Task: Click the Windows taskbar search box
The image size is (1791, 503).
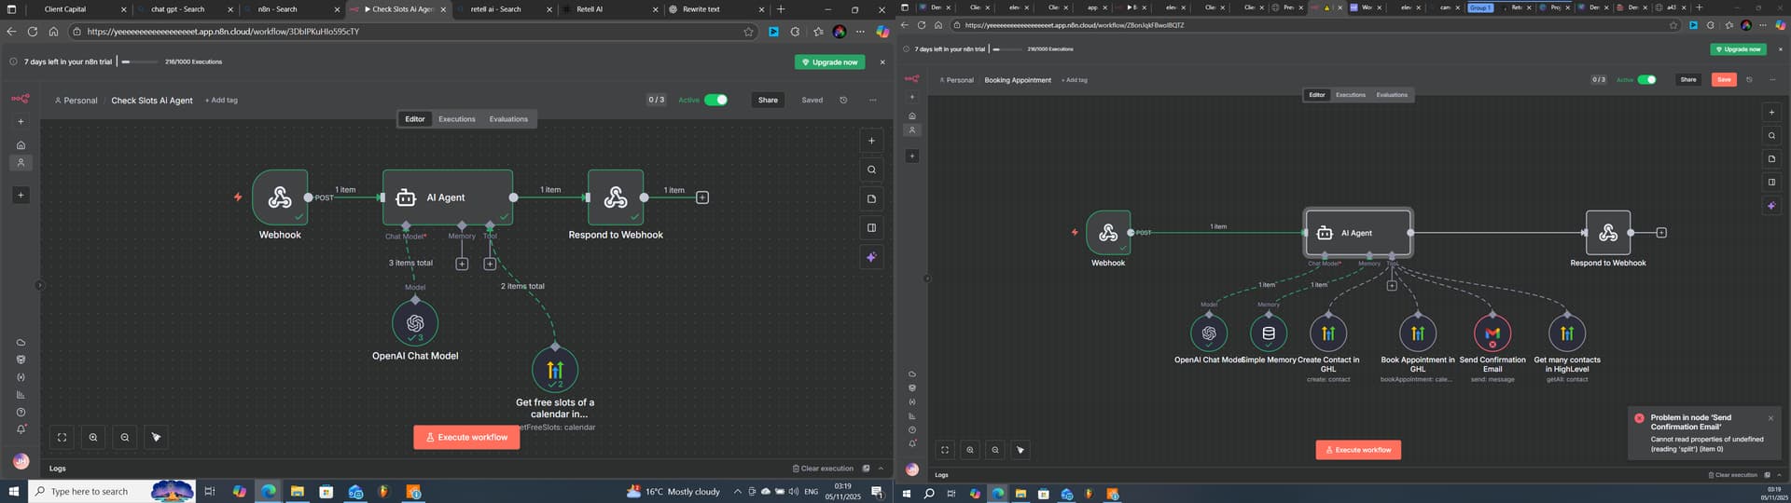Action: pyautogui.click(x=89, y=491)
